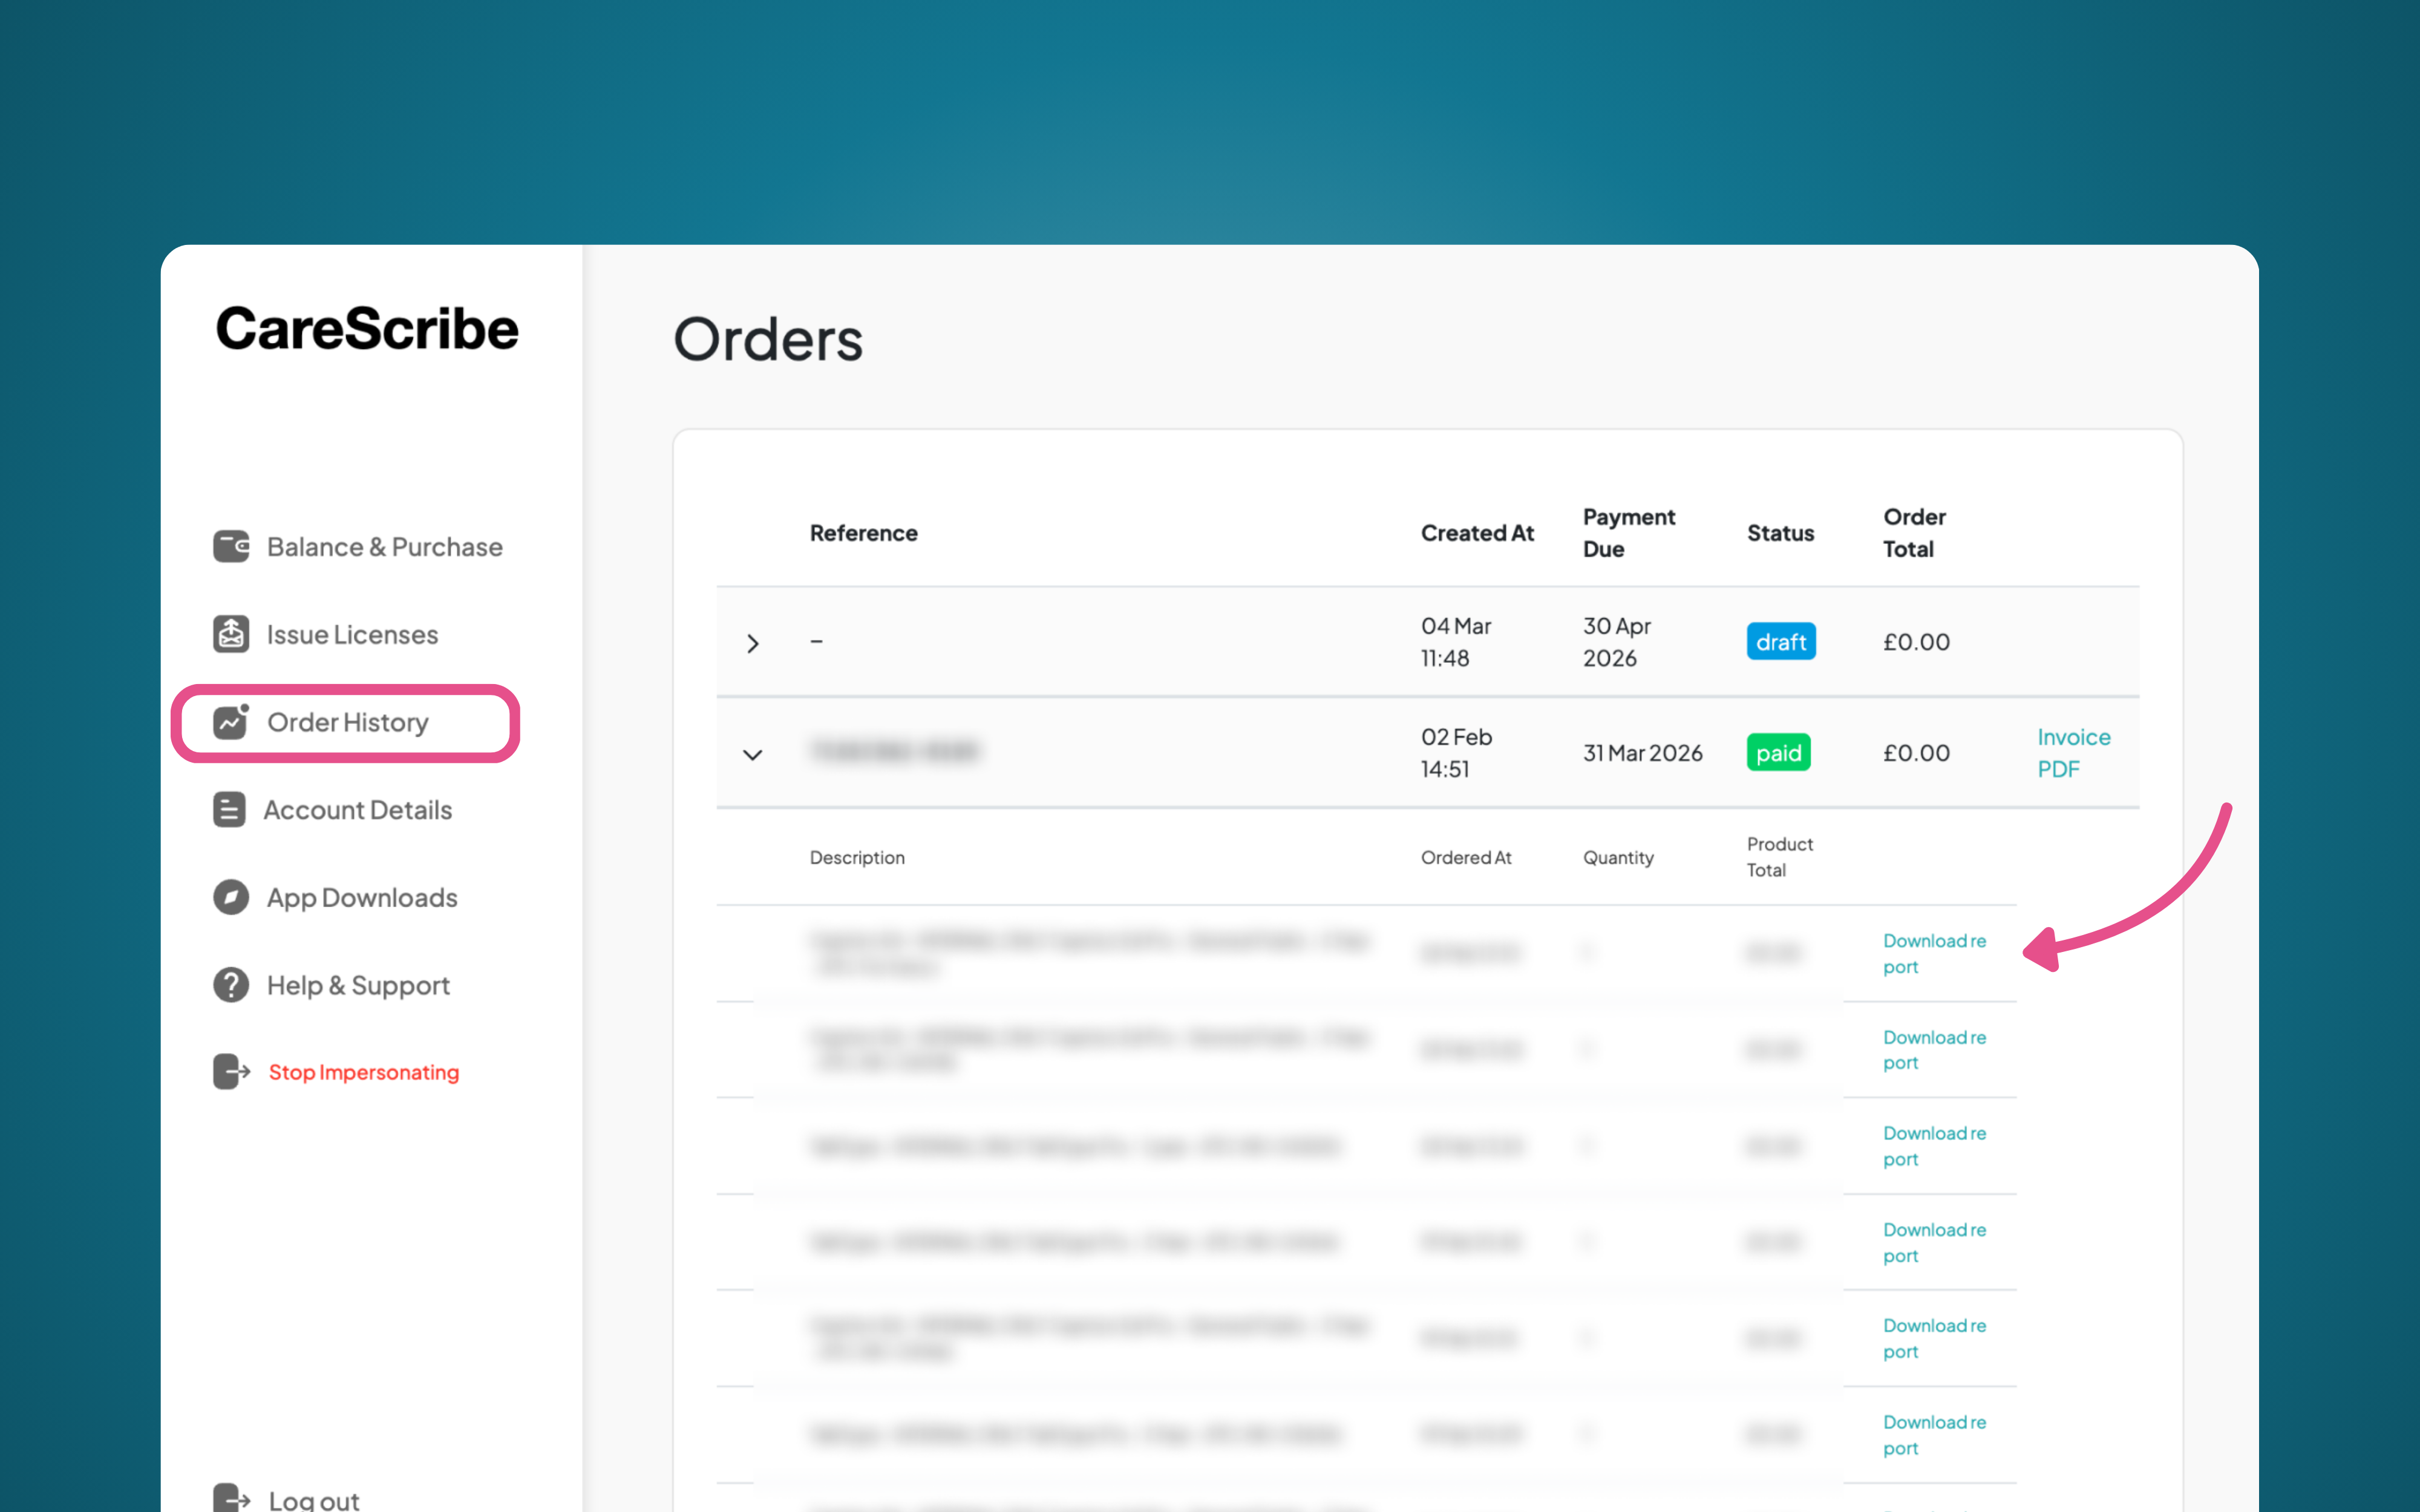
Task: Open the Invoice PDF link
Action: [x=2073, y=753]
